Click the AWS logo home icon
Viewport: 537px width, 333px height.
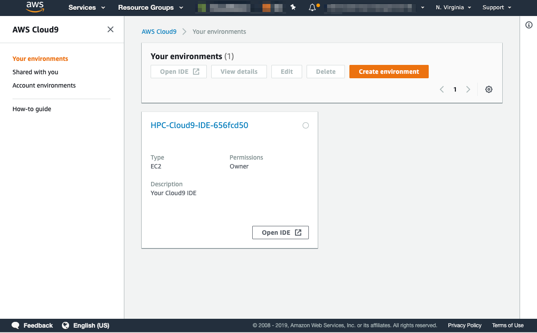point(35,7)
